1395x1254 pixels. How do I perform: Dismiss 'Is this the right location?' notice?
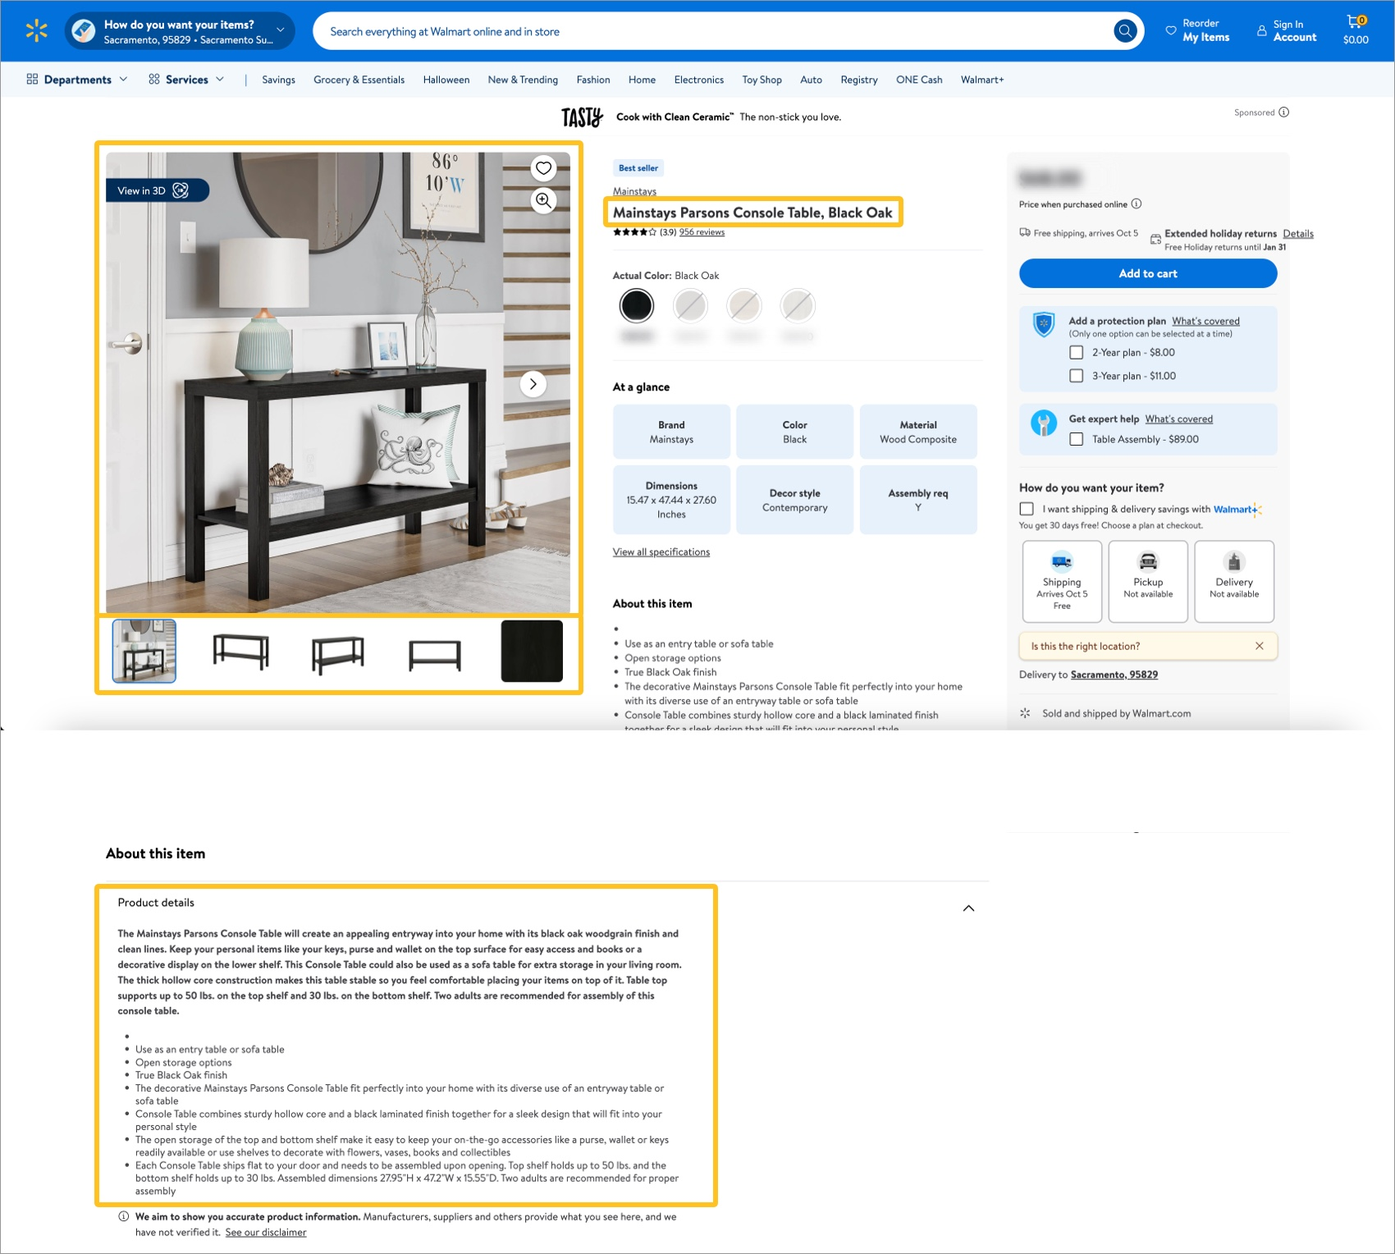coord(1260,646)
